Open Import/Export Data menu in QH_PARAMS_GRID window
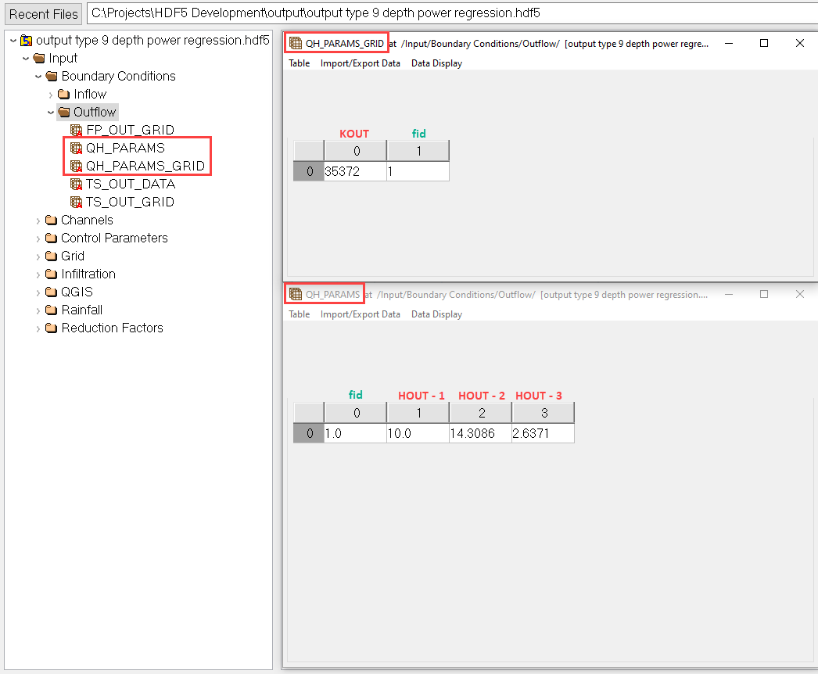Viewport: 818px width, 674px height. coord(360,63)
